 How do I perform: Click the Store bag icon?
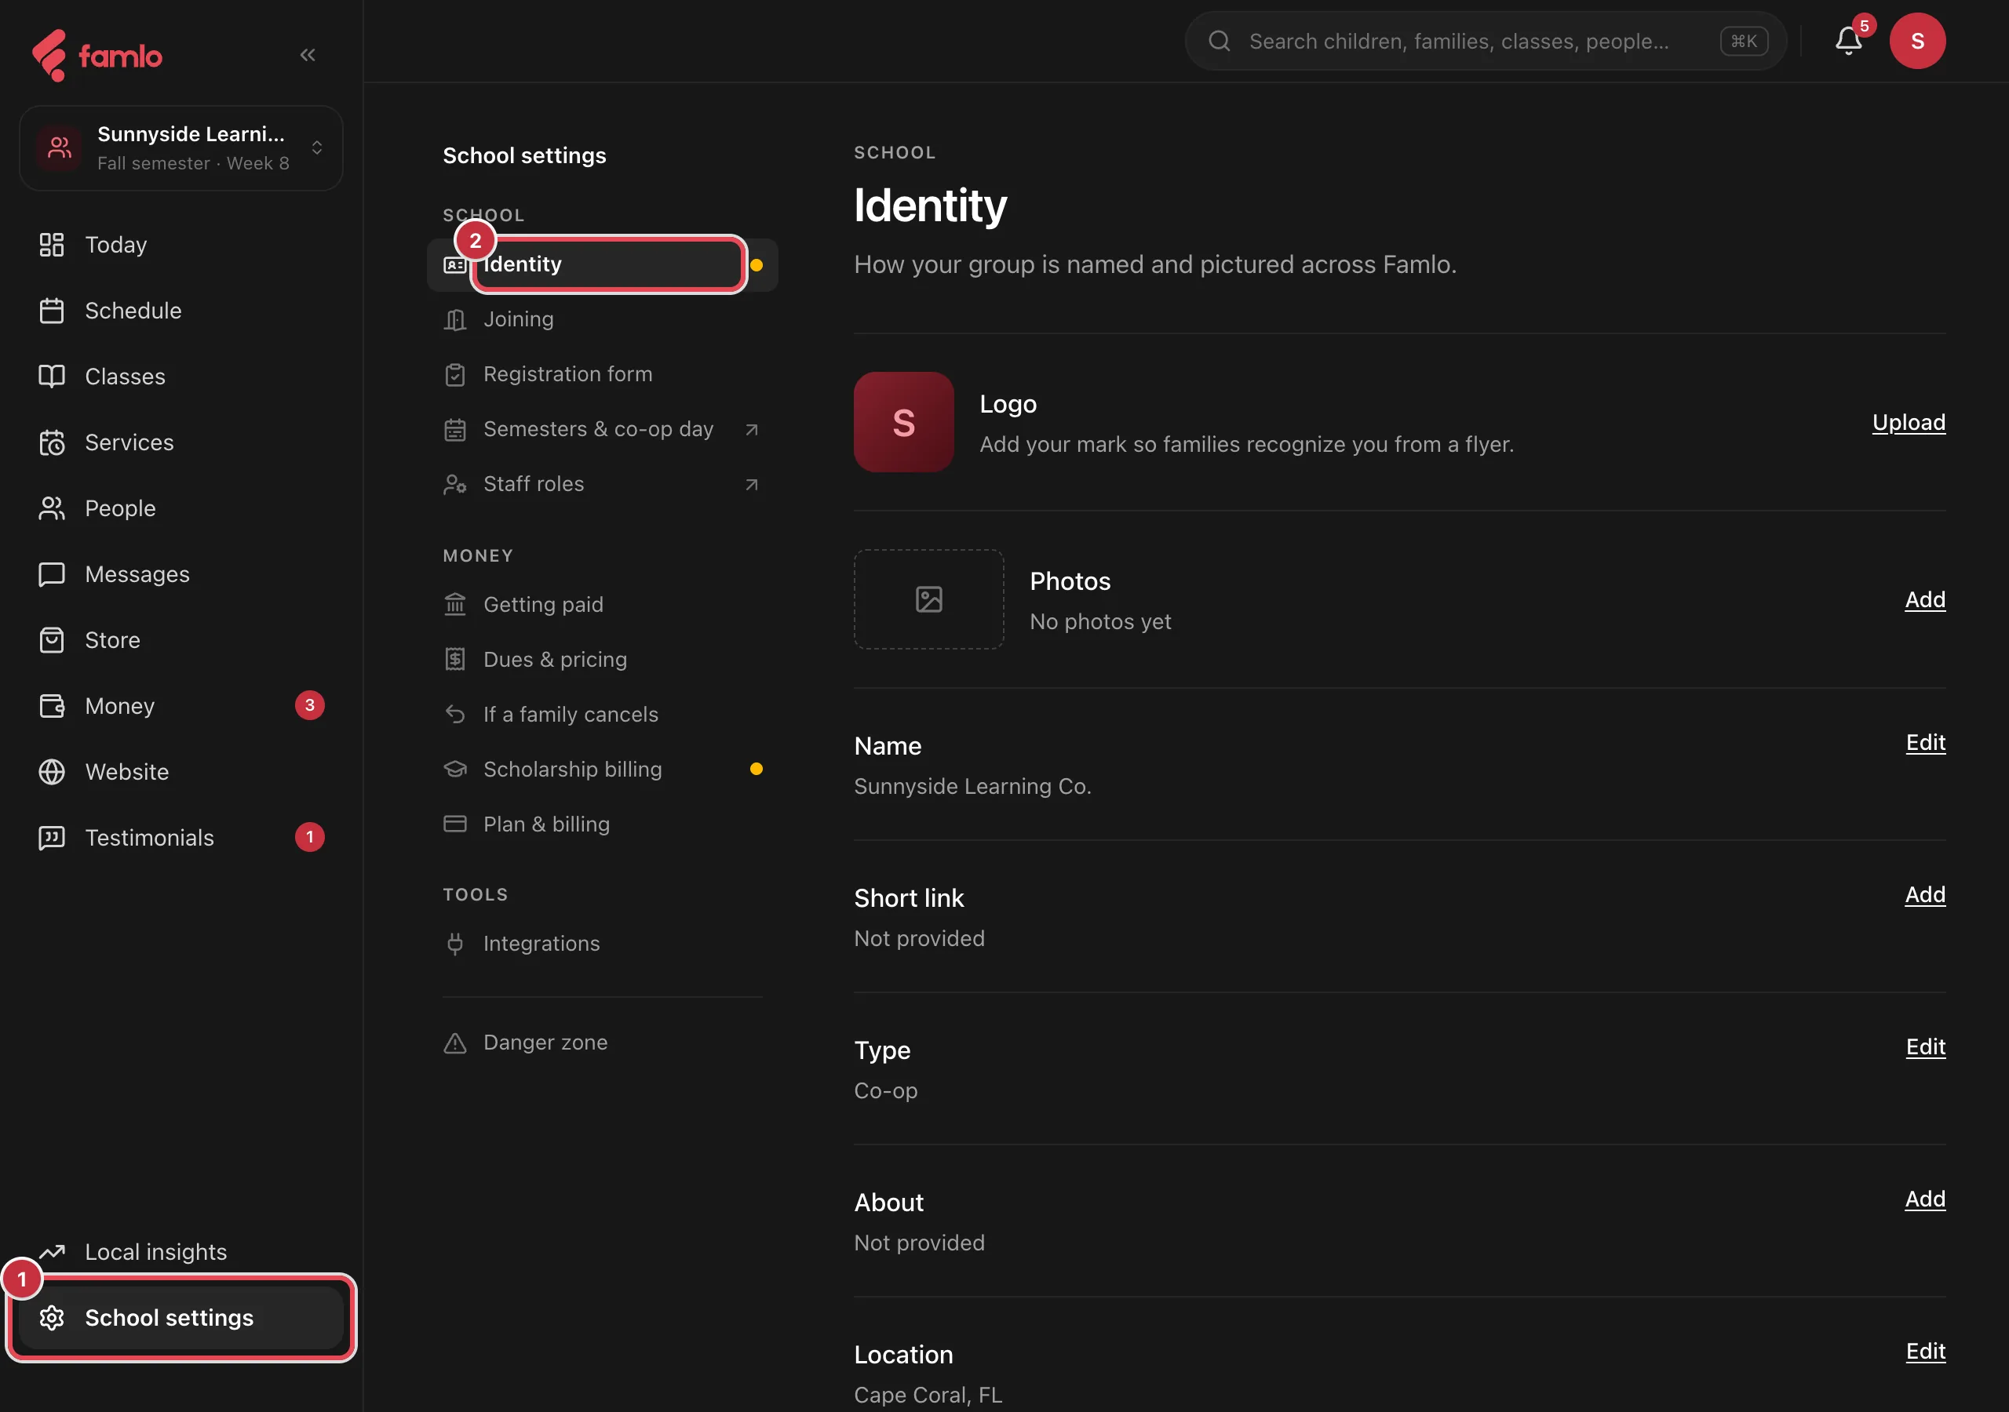(52, 640)
